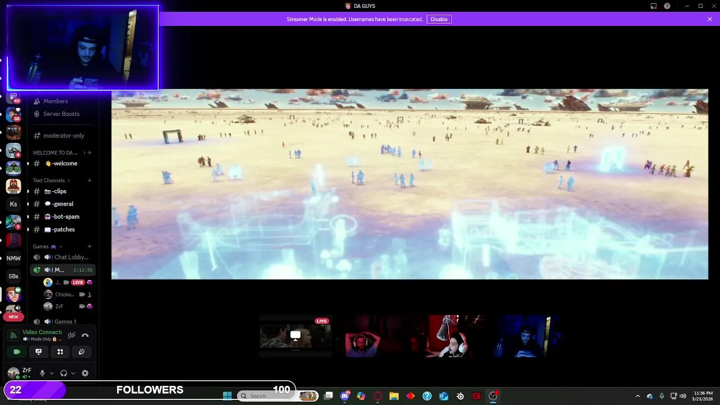Create a channel under Text Channels
This screenshot has height=405, width=720.
point(89,181)
